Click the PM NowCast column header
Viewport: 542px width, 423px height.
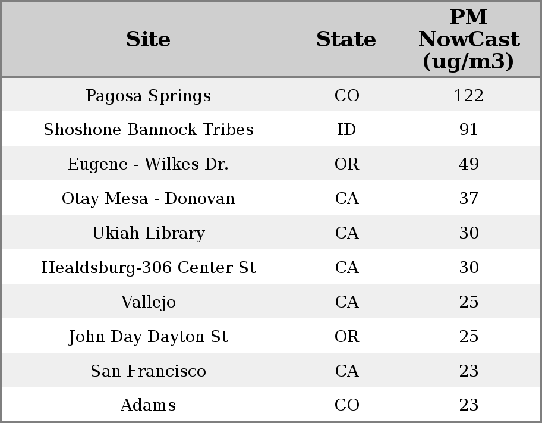[468, 39]
